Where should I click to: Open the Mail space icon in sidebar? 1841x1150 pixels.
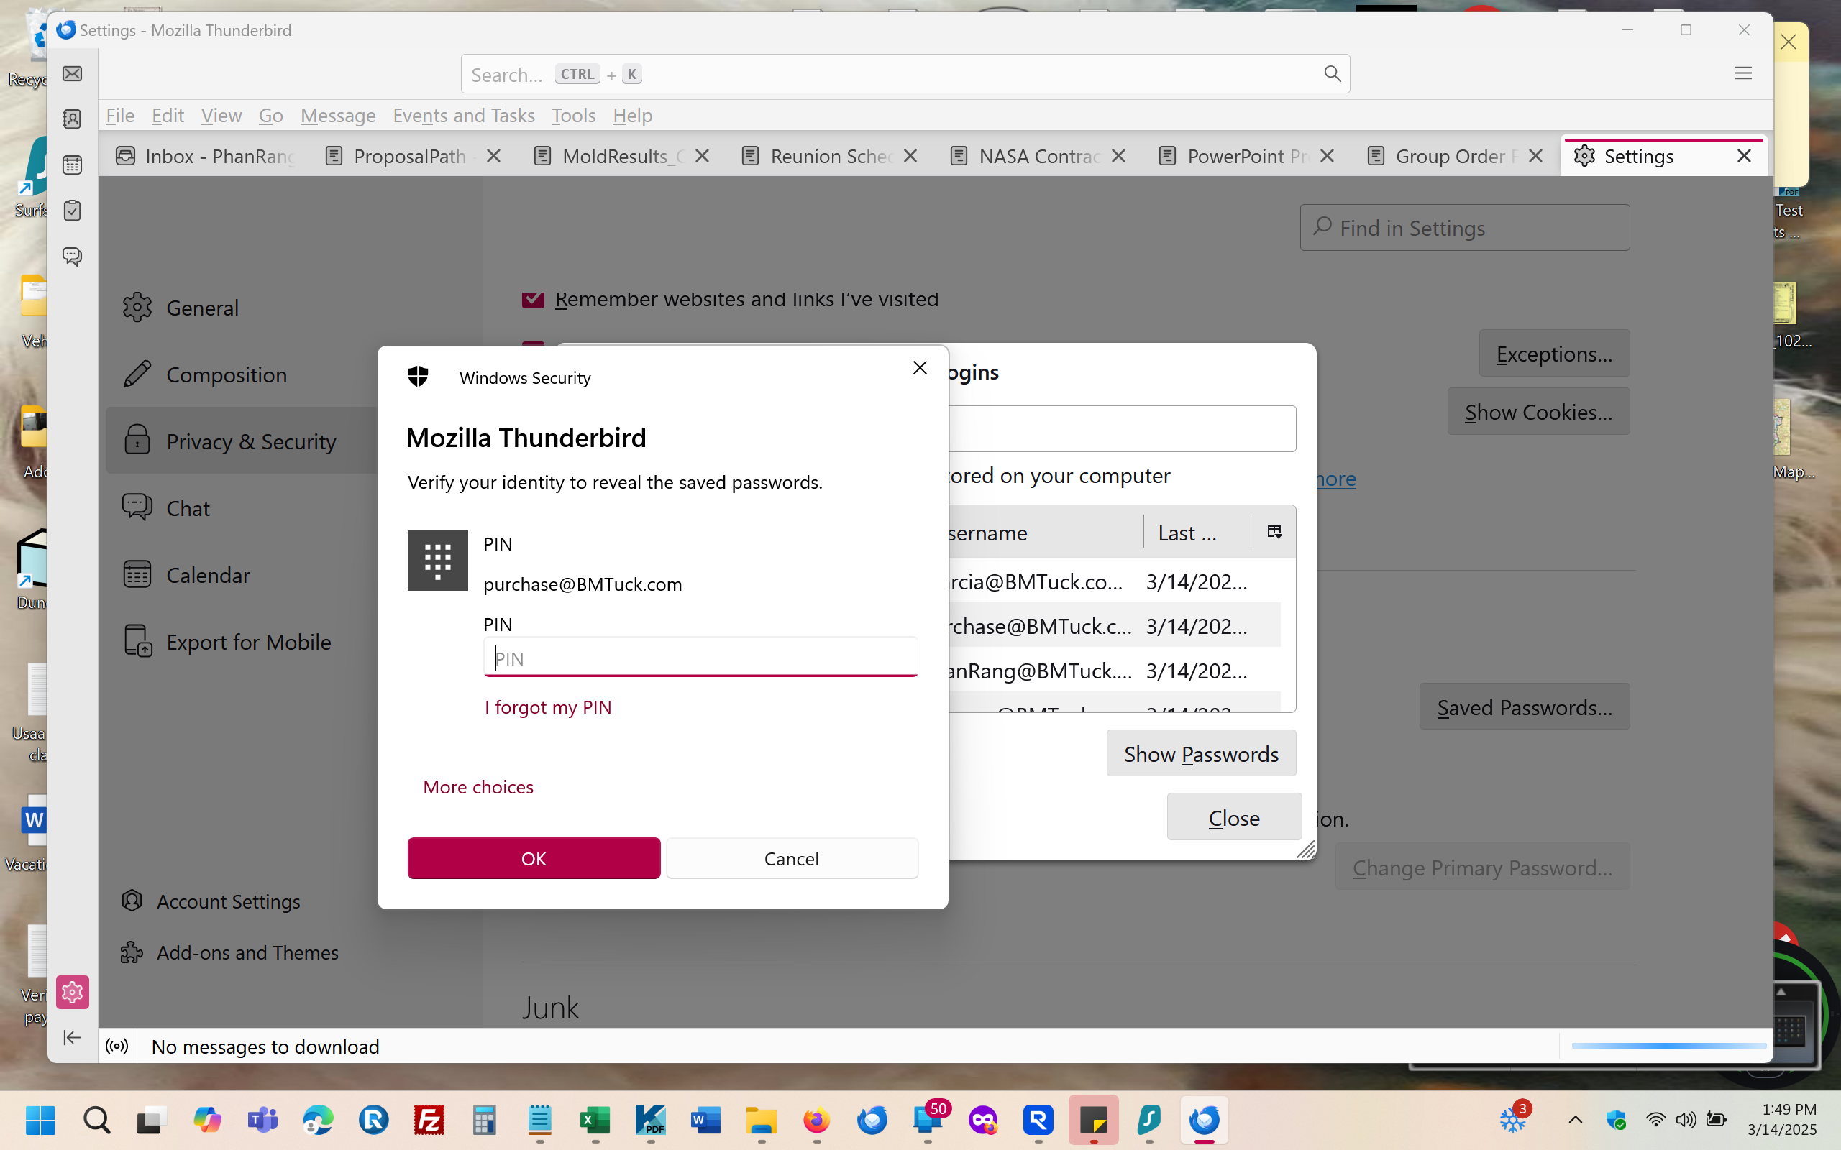pyautogui.click(x=72, y=74)
